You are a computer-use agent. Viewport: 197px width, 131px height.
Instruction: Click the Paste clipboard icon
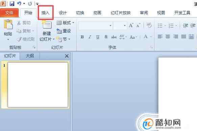8,24
